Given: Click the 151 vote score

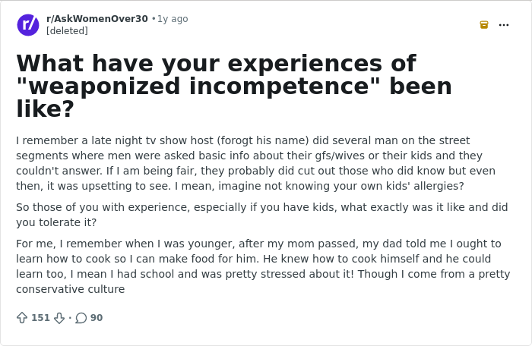Looking at the screenshot, I should pos(40,318).
